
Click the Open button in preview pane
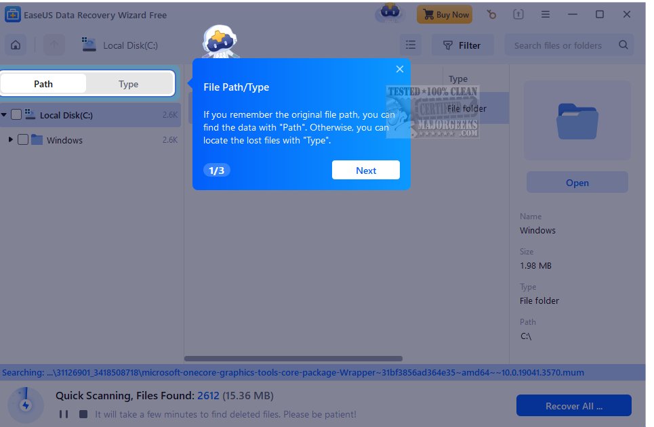[577, 183]
